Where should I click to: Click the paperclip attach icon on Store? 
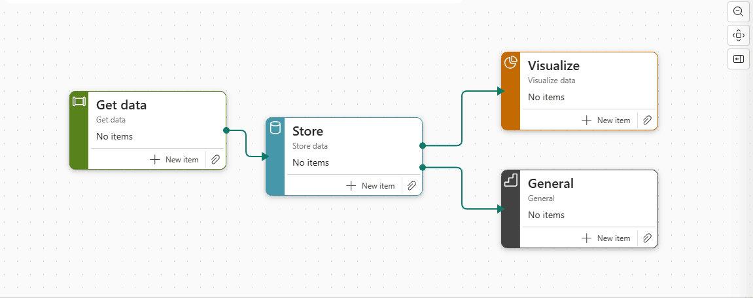412,185
